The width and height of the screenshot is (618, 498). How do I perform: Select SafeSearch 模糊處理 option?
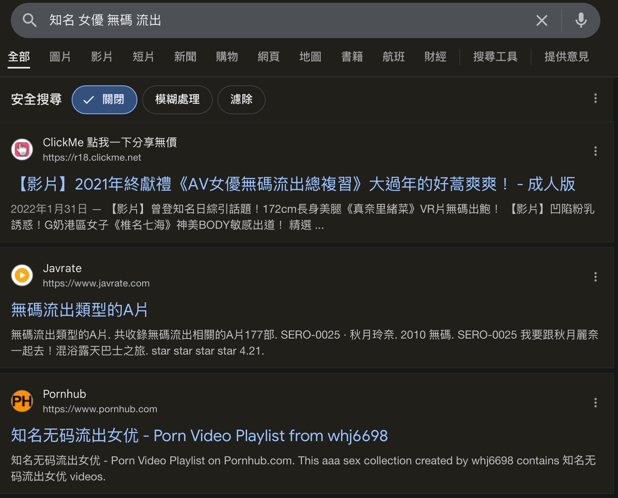click(177, 99)
